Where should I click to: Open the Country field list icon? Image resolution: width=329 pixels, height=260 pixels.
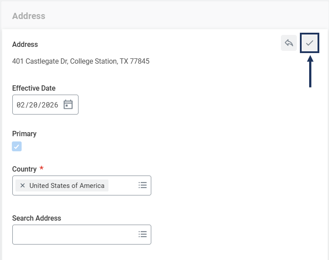coord(142,185)
